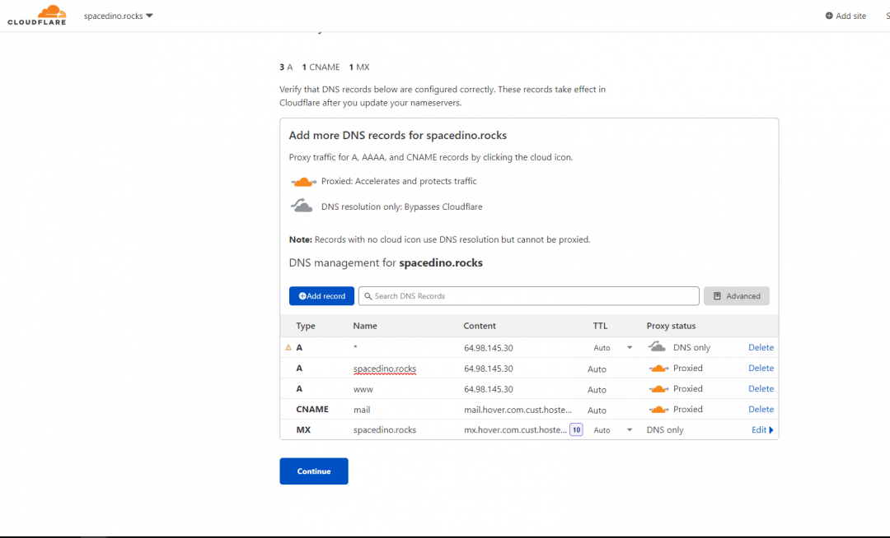Toggle proxy off for the www A record
The image size is (890, 538).
658,388
